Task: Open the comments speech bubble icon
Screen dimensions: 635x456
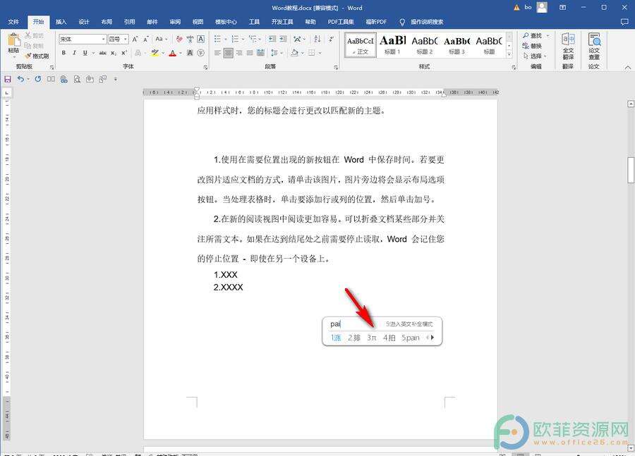Action: tap(624, 22)
